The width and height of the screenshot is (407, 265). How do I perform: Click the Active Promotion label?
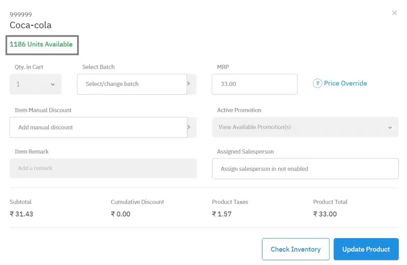(x=239, y=110)
